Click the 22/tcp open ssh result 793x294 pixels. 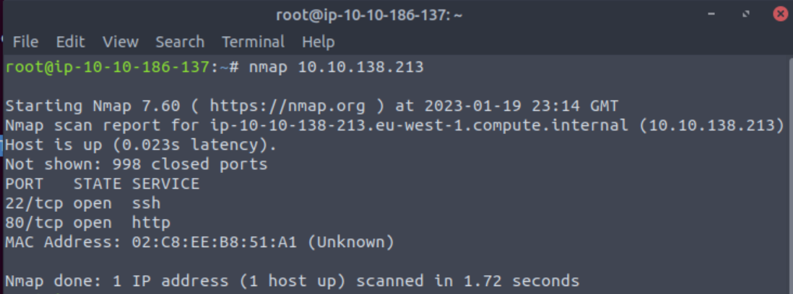pos(82,204)
